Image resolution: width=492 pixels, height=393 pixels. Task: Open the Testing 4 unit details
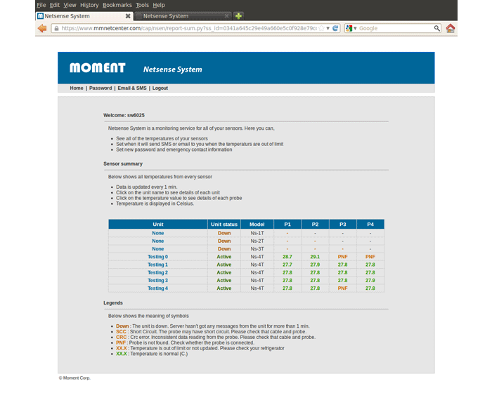157,288
